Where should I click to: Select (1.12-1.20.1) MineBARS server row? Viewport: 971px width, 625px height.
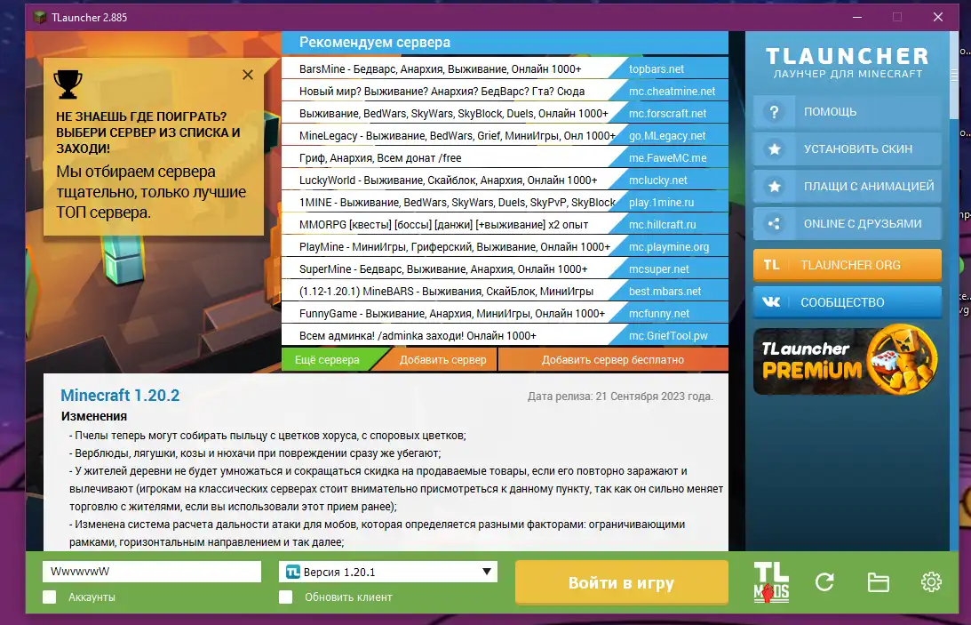coord(446,291)
